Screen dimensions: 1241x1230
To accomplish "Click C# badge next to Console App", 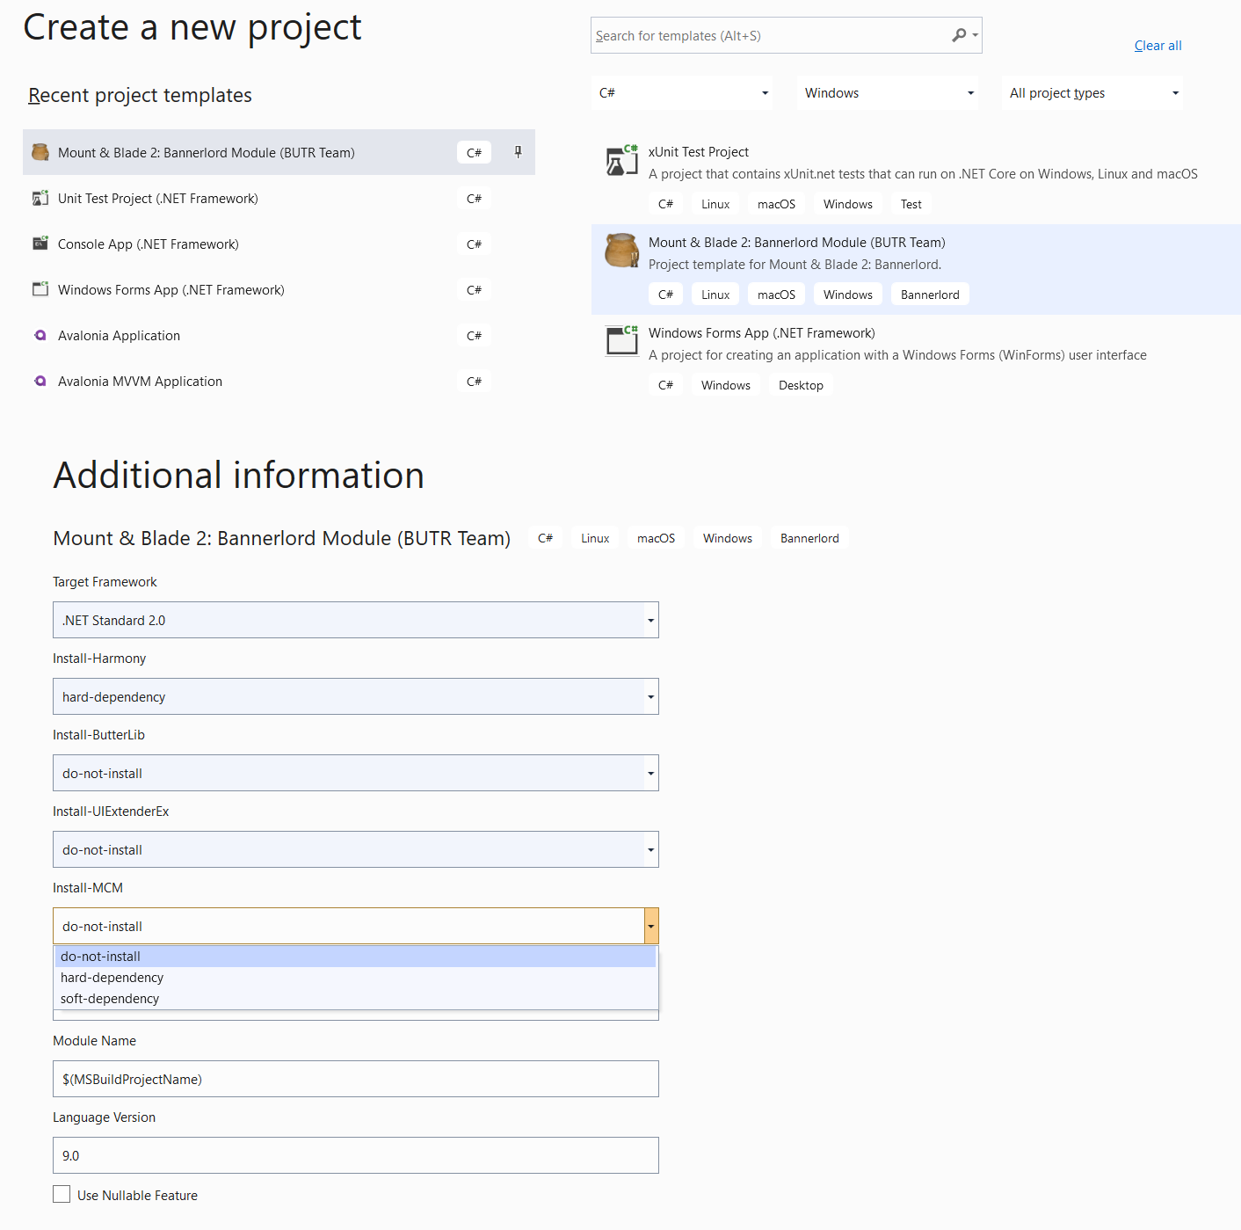I will pyautogui.click(x=474, y=244).
